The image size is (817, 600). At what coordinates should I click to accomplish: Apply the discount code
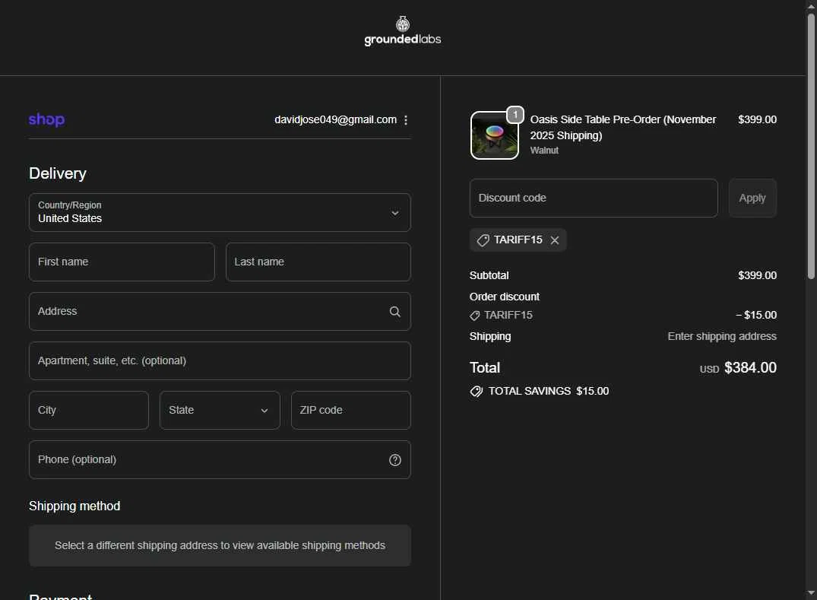[752, 198]
